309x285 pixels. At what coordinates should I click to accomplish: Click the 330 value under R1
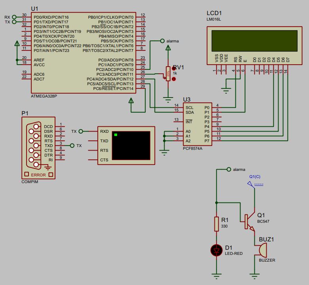[224, 226]
